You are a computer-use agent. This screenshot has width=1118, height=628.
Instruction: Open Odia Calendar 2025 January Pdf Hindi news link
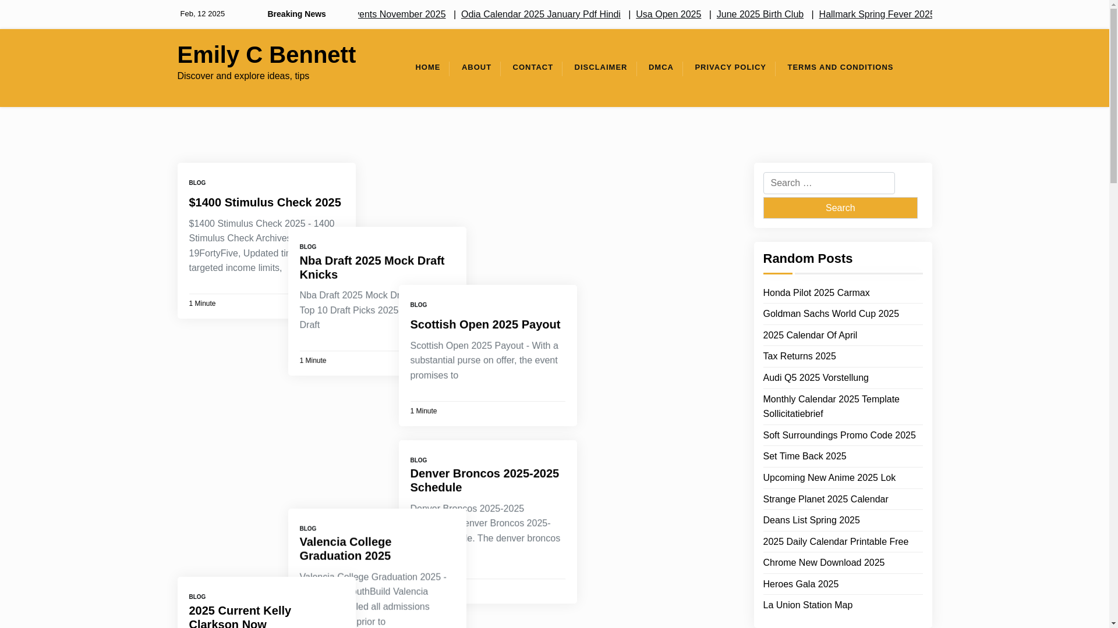point(540,15)
